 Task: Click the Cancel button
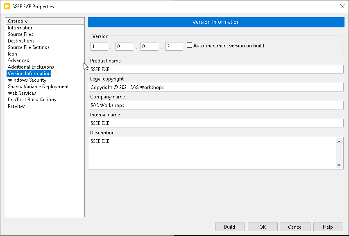tap(295, 227)
